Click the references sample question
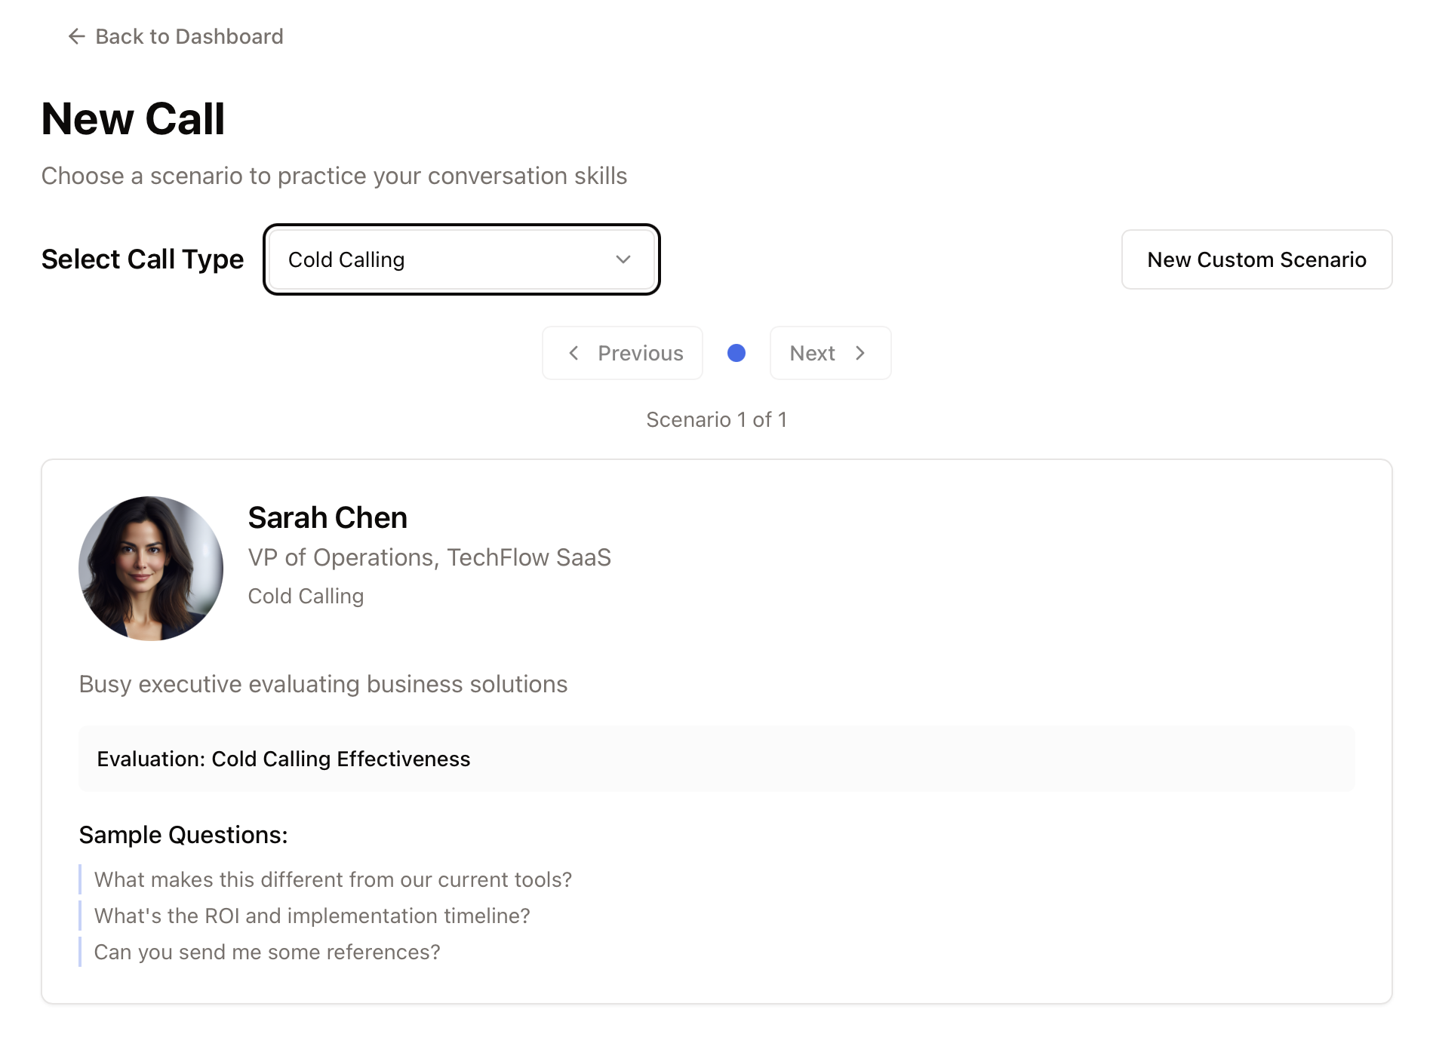The width and height of the screenshot is (1433, 1046). click(266, 952)
